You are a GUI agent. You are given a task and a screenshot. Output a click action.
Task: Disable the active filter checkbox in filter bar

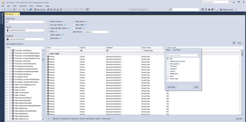[x=51, y=119]
